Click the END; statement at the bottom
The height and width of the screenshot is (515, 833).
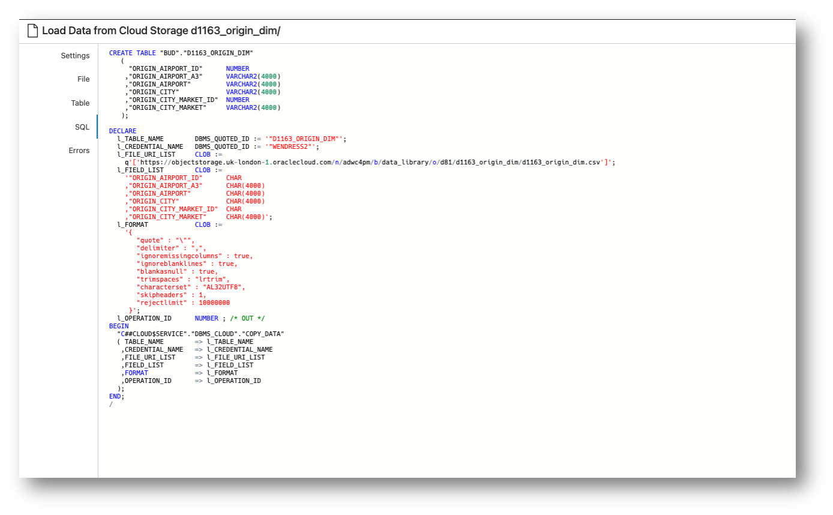point(115,396)
